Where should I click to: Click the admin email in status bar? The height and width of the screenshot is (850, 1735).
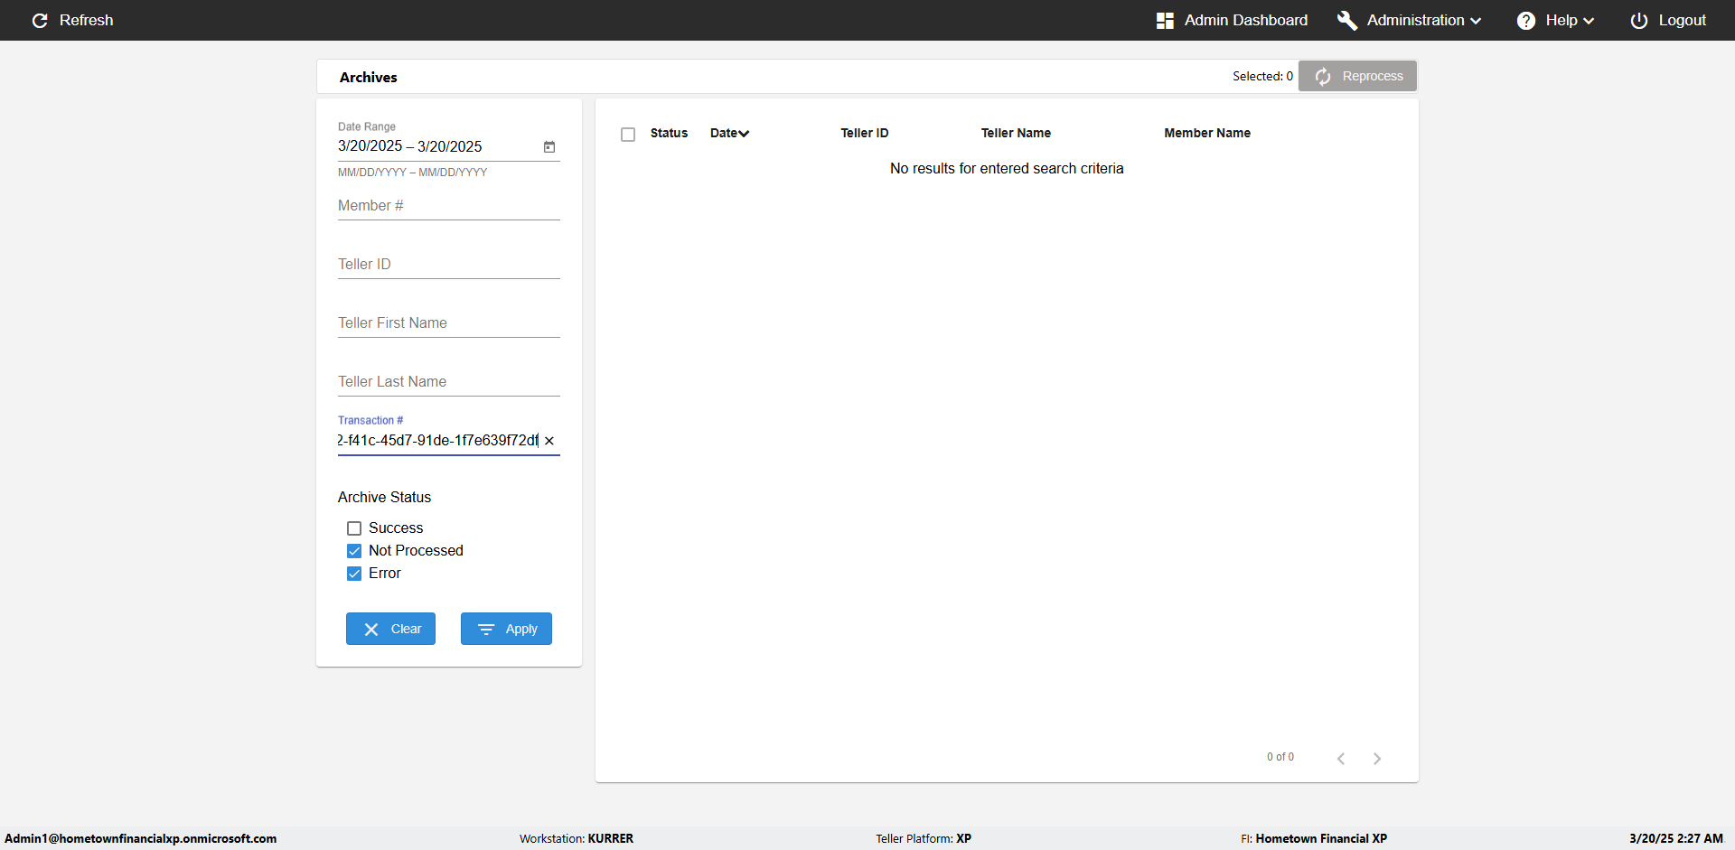point(141,838)
